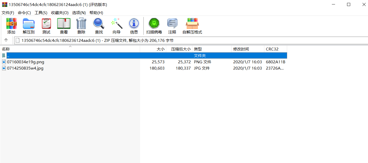Click the 'PNG 文件' type cell
The height and width of the screenshot is (163, 368).
coord(203,62)
